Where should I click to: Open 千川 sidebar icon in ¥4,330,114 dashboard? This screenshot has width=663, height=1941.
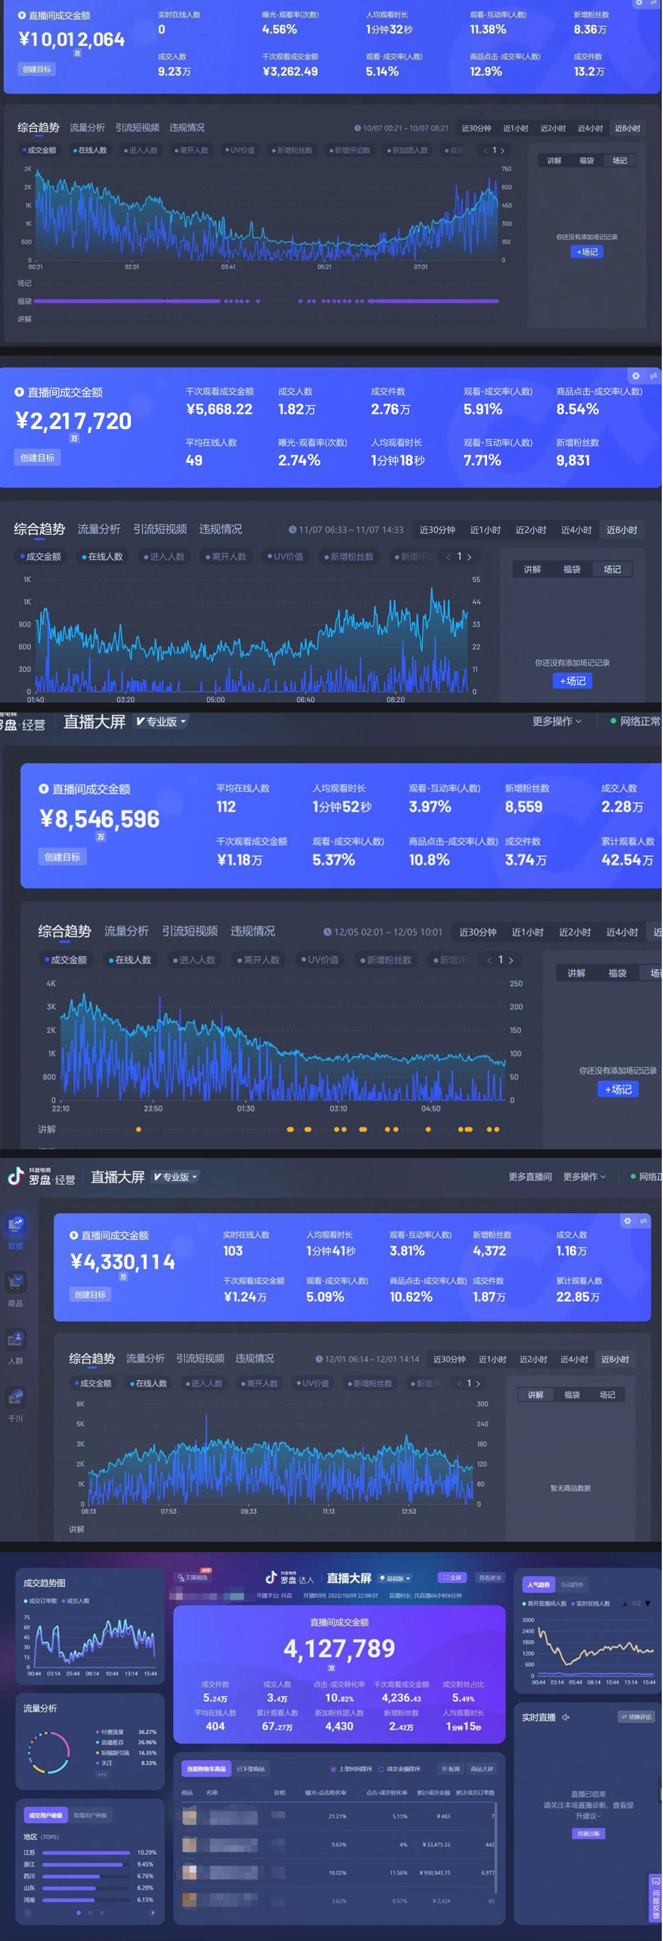pos(16,1399)
